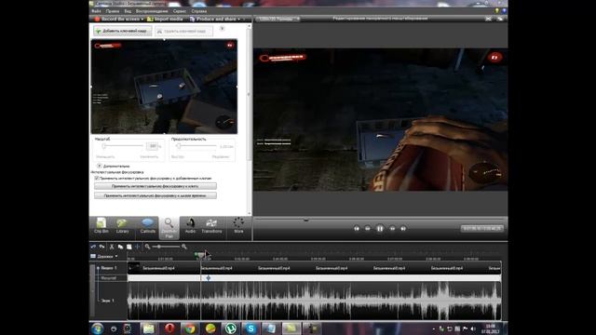Select the zoom keyframe diamond on timeline
Image resolution: width=596 pixels, height=335 pixels.
[x=209, y=278]
